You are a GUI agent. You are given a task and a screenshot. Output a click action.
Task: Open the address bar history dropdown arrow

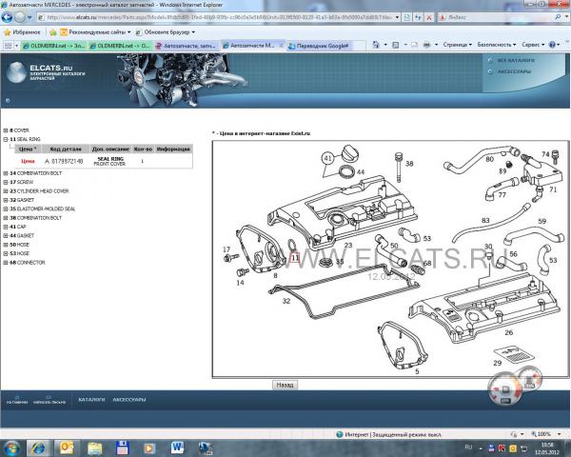click(397, 17)
